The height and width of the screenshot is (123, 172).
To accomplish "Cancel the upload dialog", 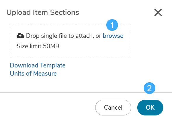I will coord(113,108).
